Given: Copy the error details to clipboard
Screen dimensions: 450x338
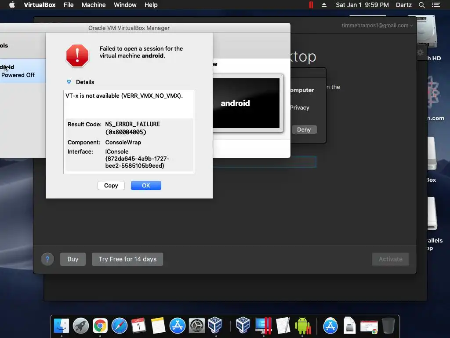Looking at the screenshot, I should point(111,185).
